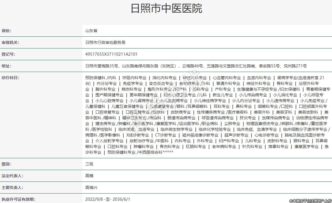
Task: Click the 三级 hospital level value
Action: click(89, 164)
